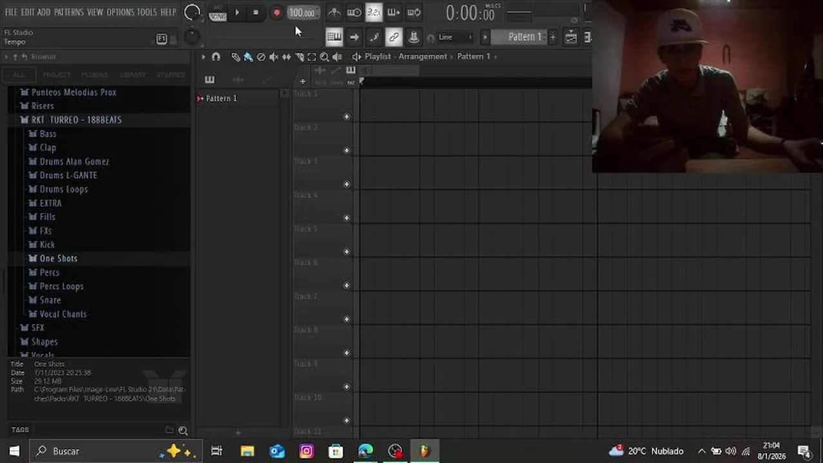Viewport: 823px width, 463px height.
Task: Select the Slip tool
Action: click(x=286, y=57)
